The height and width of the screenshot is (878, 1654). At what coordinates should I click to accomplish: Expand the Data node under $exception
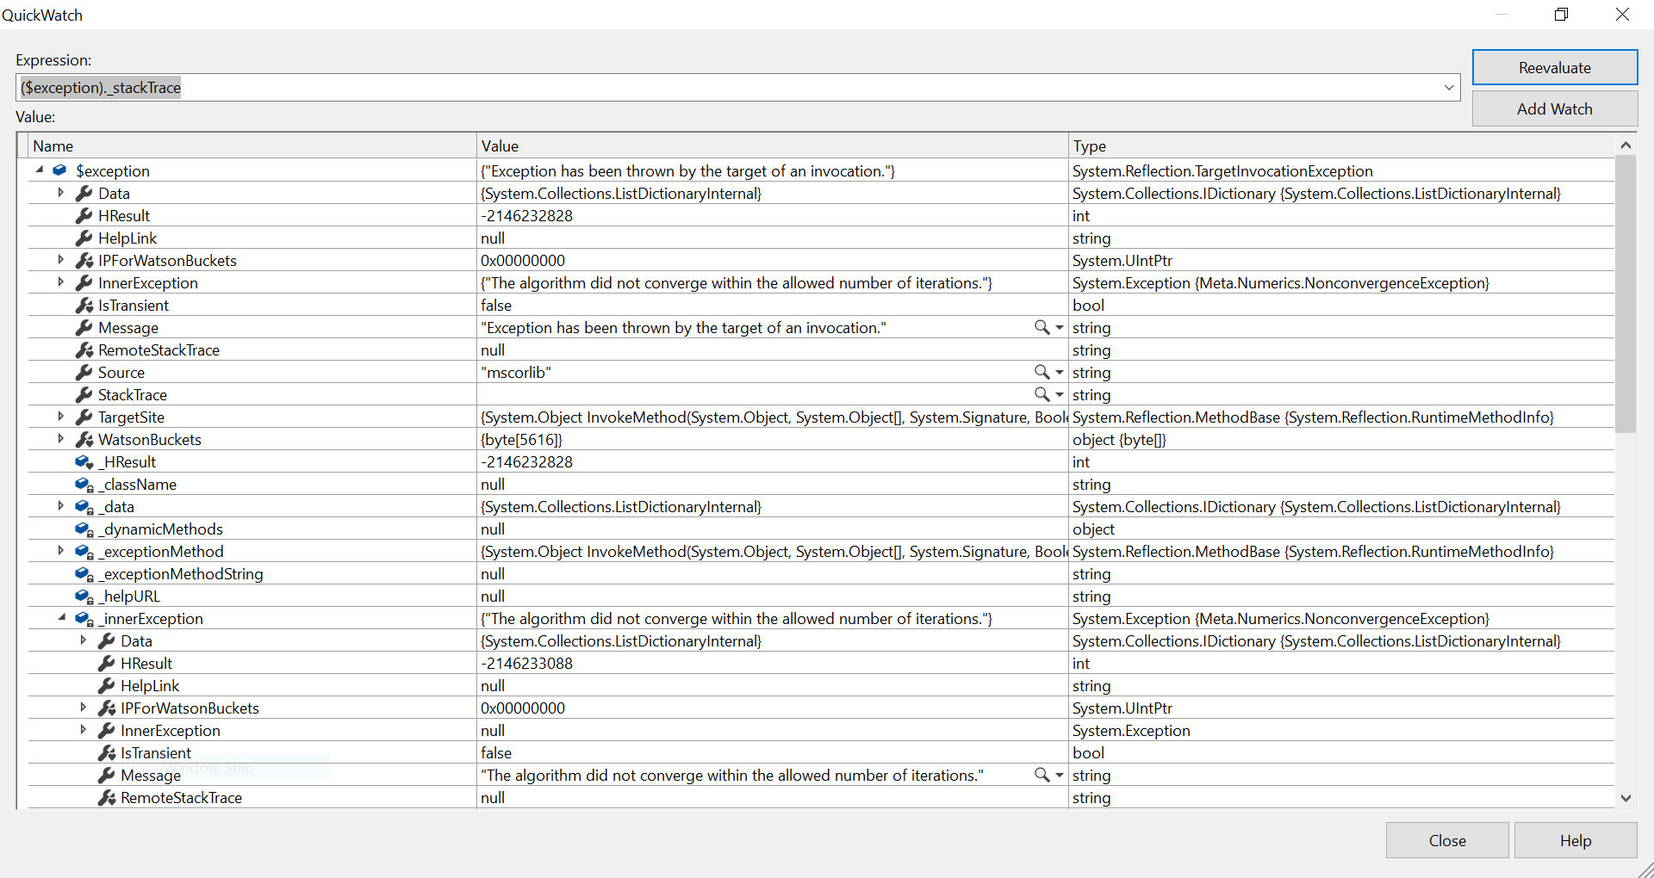tap(60, 192)
